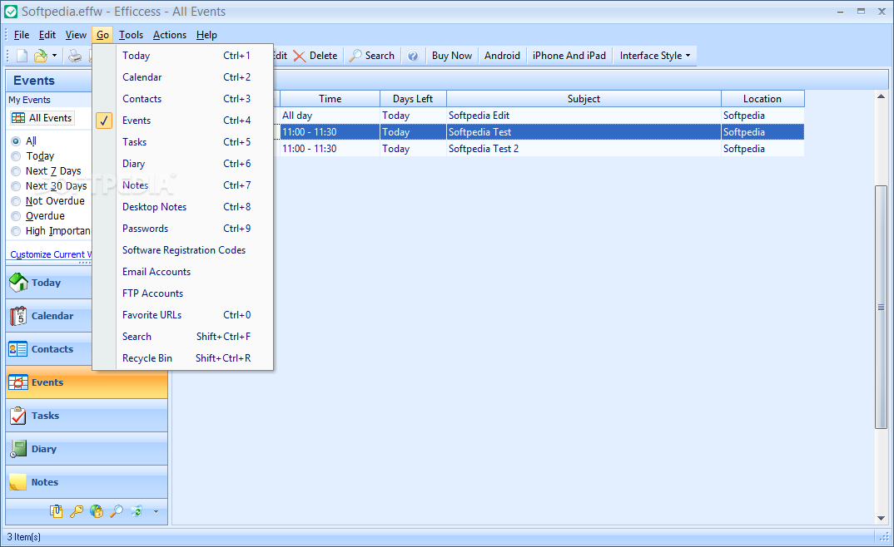Select the High Importance radio button
This screenshot has width=894, height=547.
tap(16, 231)
